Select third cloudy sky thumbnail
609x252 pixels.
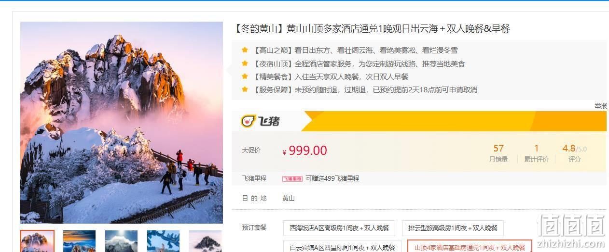pos(121,241)
